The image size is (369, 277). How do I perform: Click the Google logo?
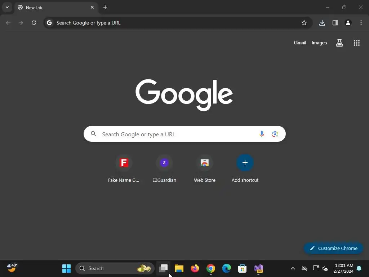click(184, 95)
